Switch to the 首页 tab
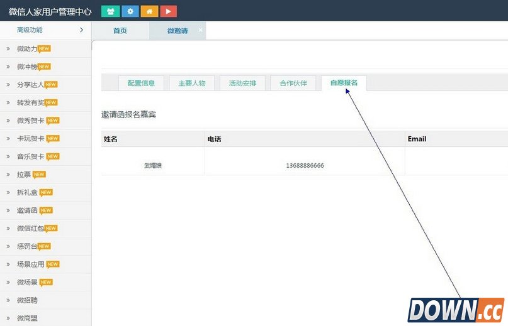The width and height of the screenshot is (508, 326). pos(120,31)
